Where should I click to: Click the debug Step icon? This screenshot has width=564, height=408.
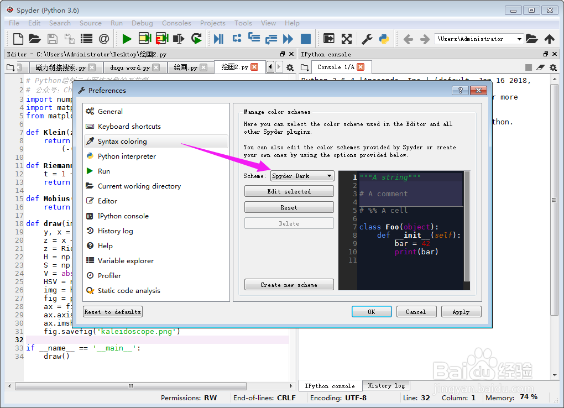237,38
